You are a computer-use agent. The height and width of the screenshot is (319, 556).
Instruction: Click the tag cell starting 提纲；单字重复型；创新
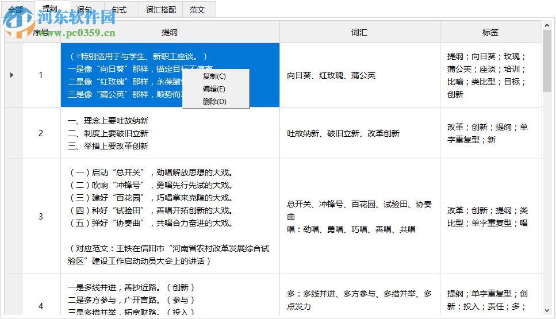[491, 294]
